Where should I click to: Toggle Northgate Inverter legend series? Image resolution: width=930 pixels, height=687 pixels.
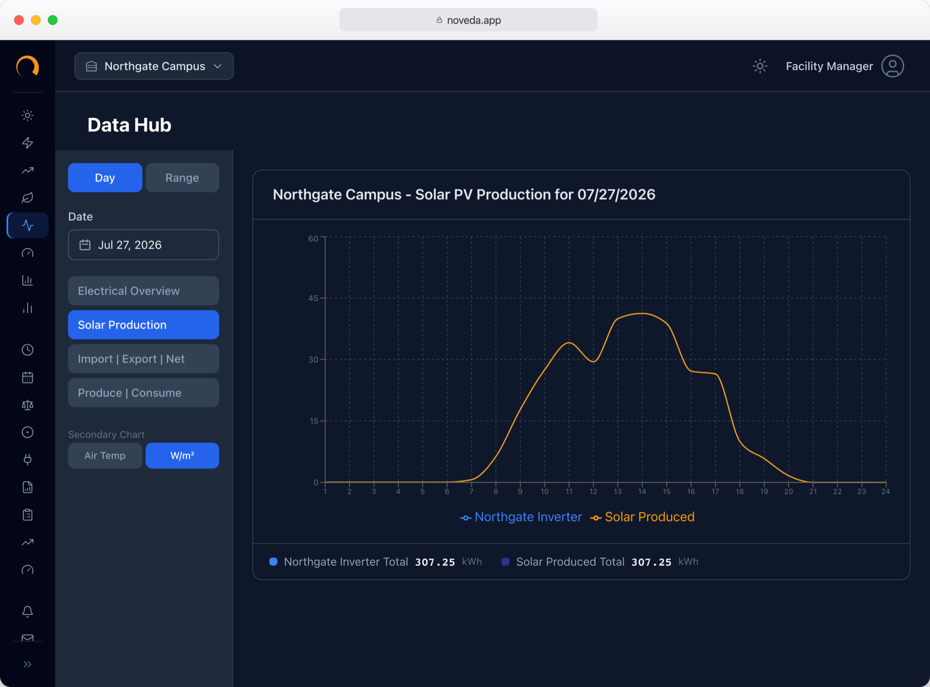(x=521, y=517)
